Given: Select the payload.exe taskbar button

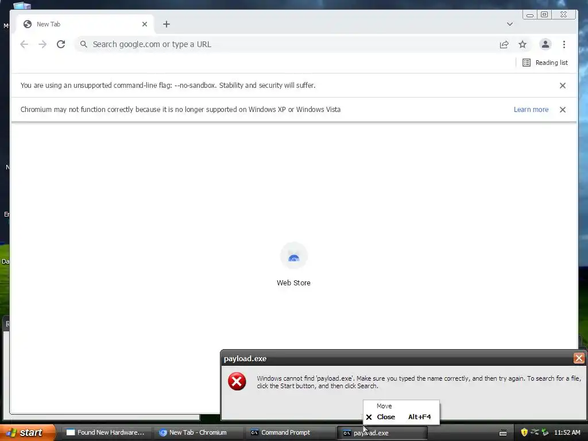Looking at the screenshot, I should 382,433.
